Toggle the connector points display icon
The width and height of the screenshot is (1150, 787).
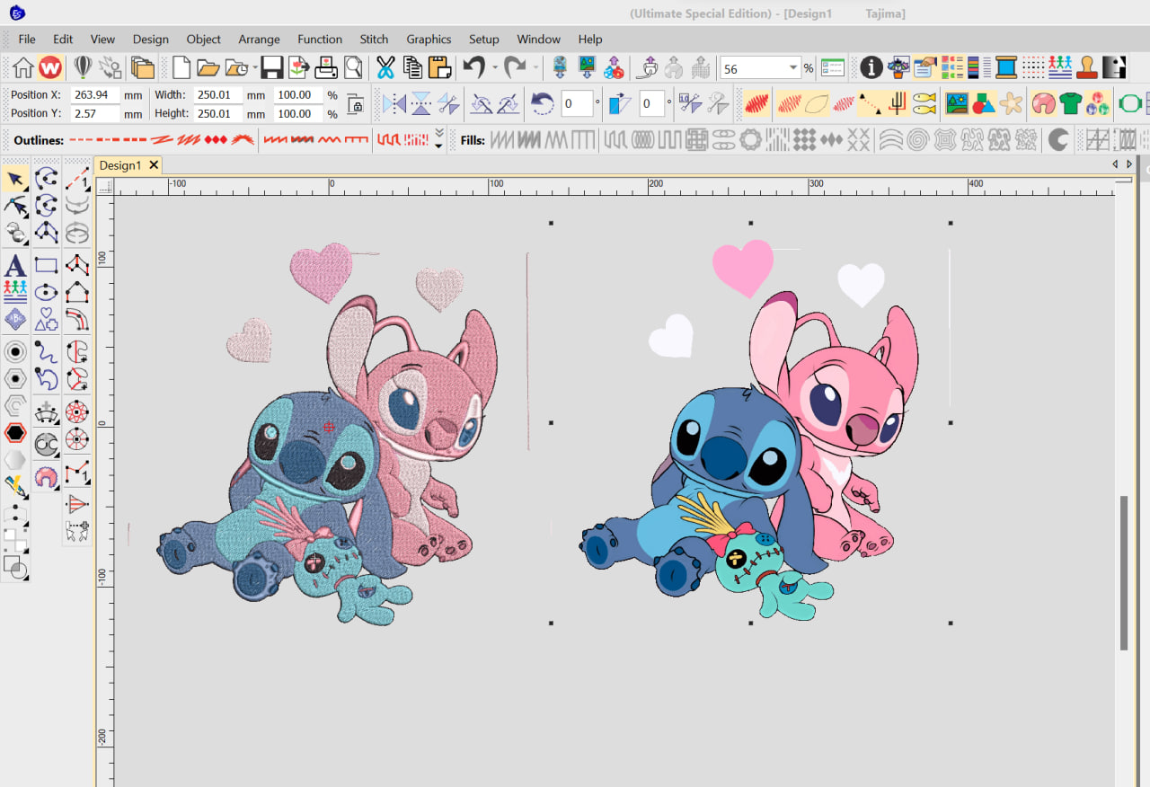[x=870, y=103]
